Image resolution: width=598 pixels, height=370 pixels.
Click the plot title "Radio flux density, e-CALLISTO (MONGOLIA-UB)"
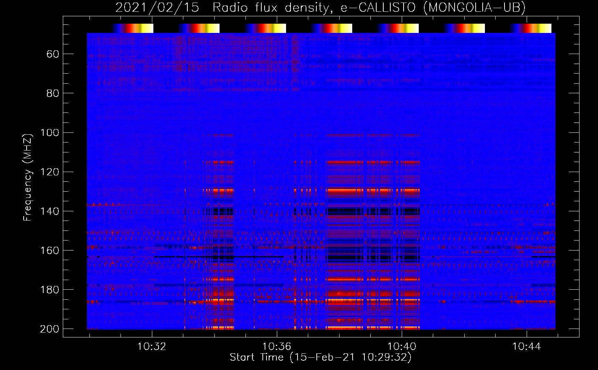[x=369, y=8]
